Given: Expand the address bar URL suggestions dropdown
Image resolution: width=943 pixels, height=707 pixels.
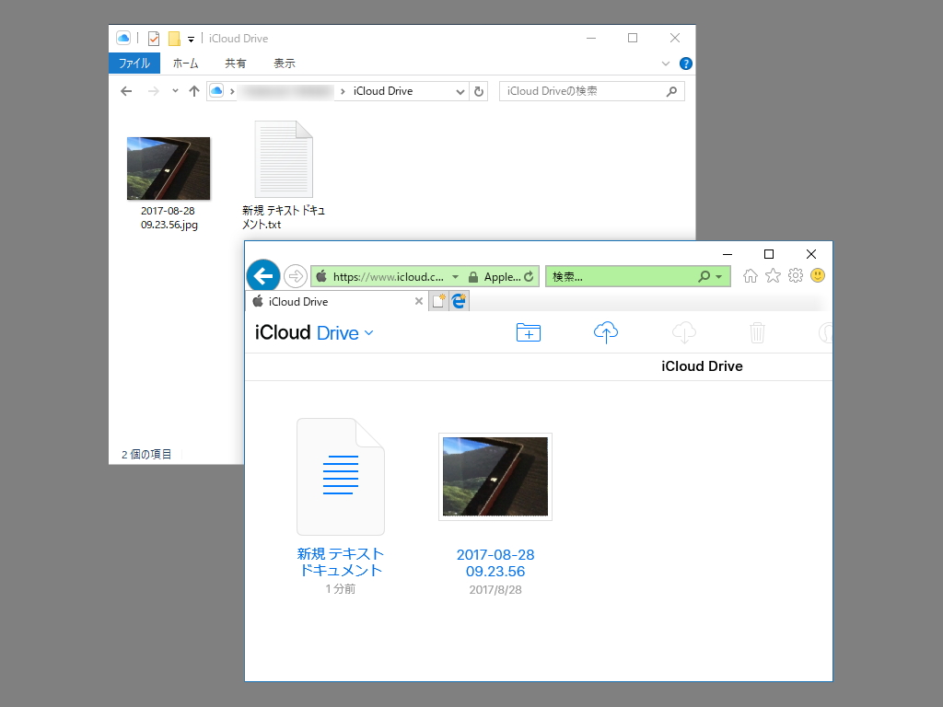Looking at the screenshot, I should pyautogui.click(x=455, y=276).
